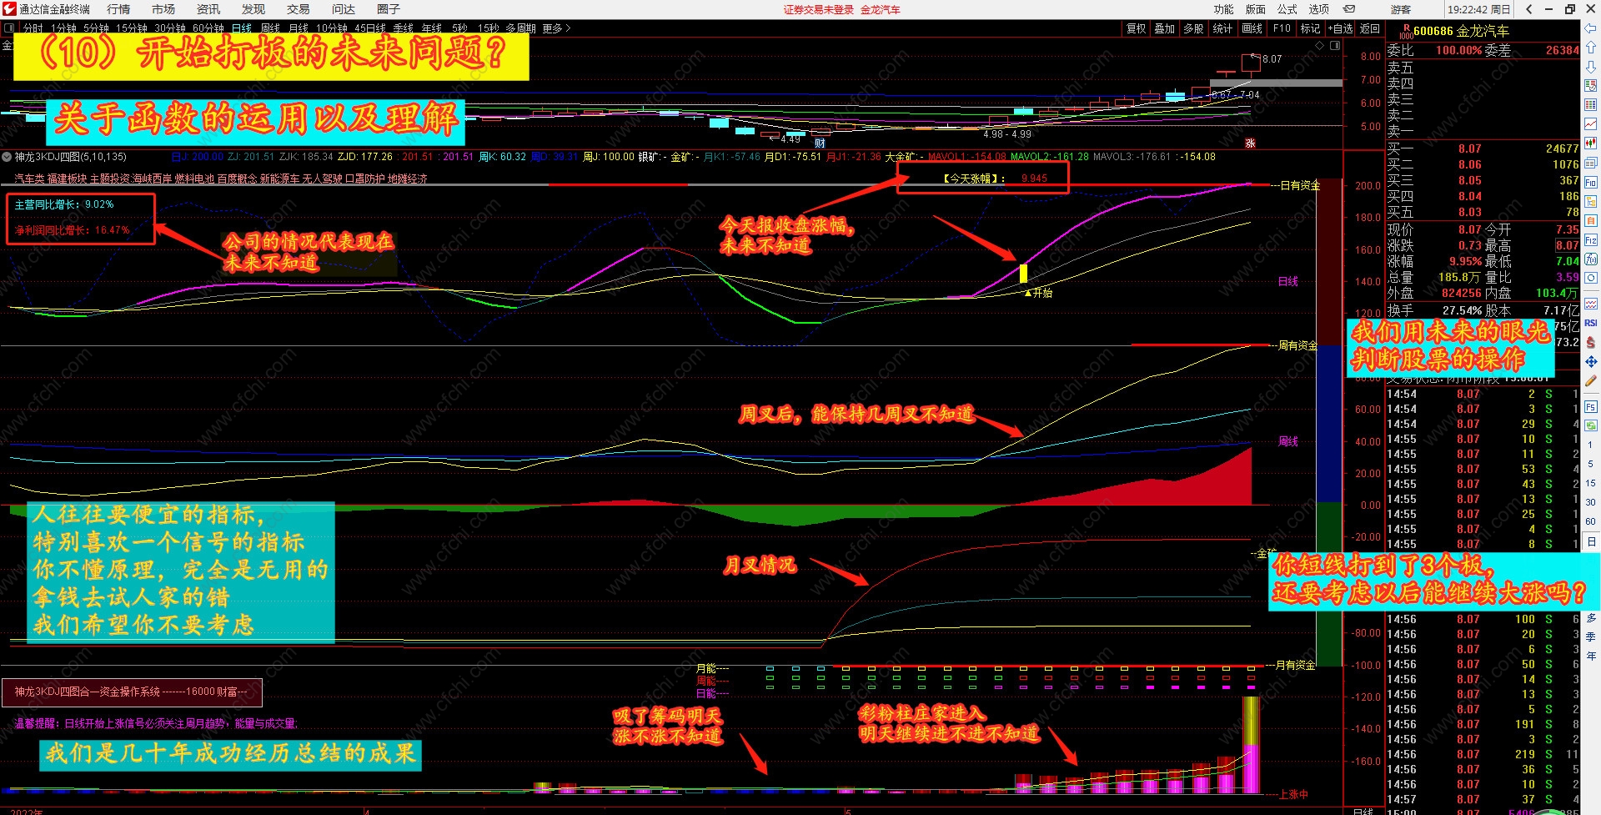Image resolution: width=1601 pixels, height=815 pixels.
Task: Switch to the 分时 tab
Action: [33, 28]
